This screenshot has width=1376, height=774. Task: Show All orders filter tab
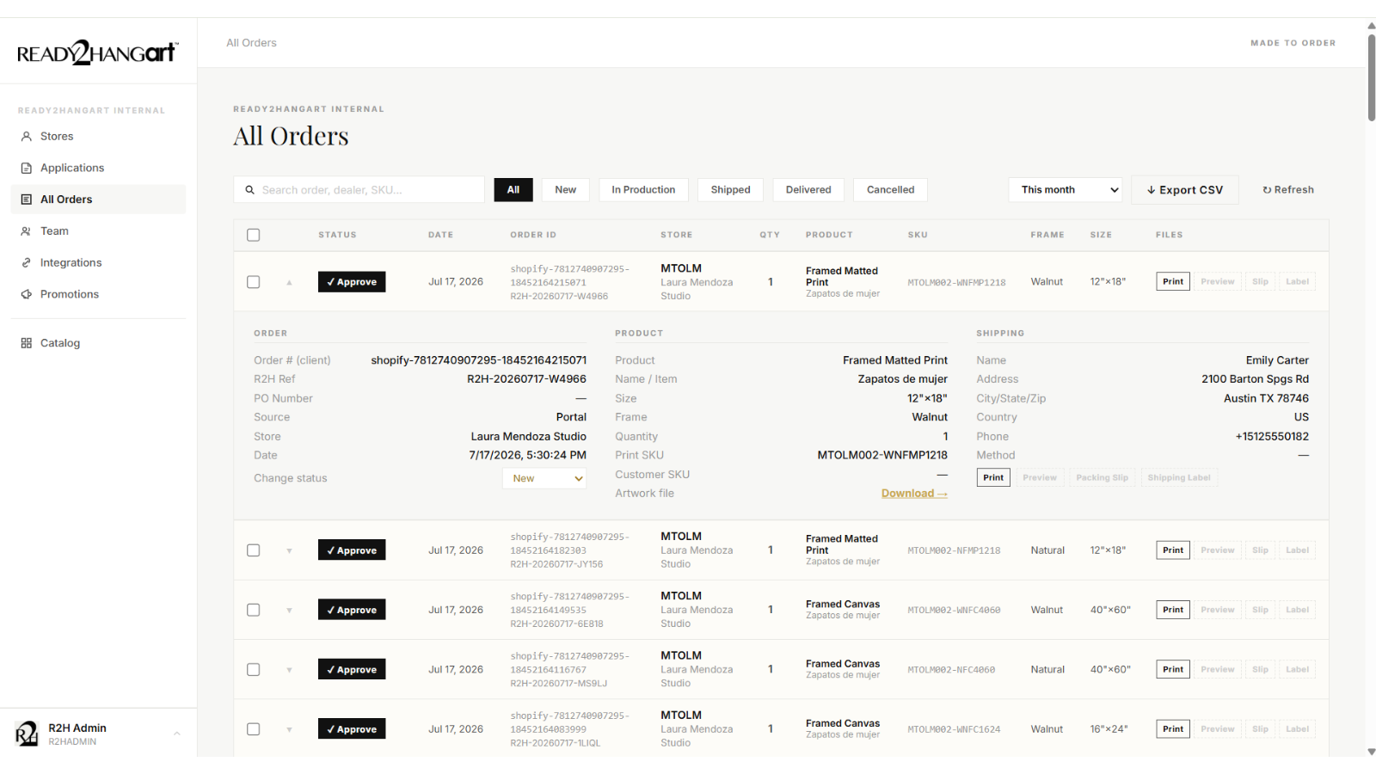click(x=513, y=190)
